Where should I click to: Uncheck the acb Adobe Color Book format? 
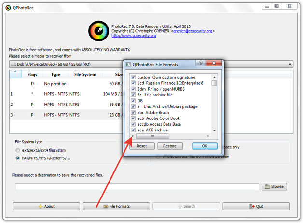click(133, 118)
